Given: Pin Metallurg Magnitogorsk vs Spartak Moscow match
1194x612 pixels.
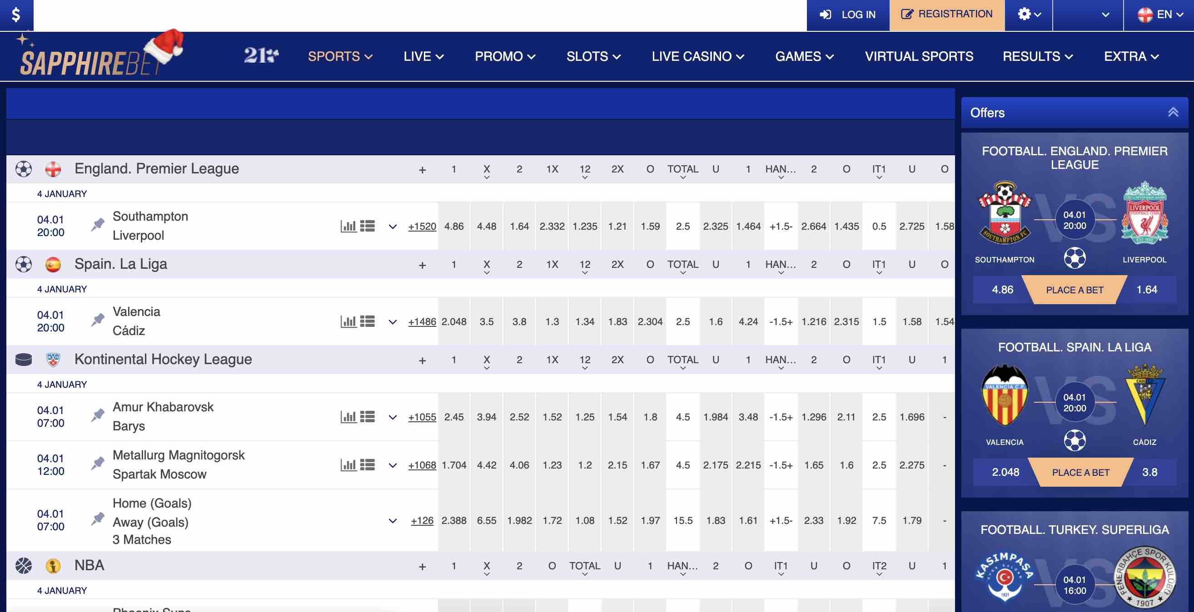Looking at the screenshot, I should [x=97, y=464].
